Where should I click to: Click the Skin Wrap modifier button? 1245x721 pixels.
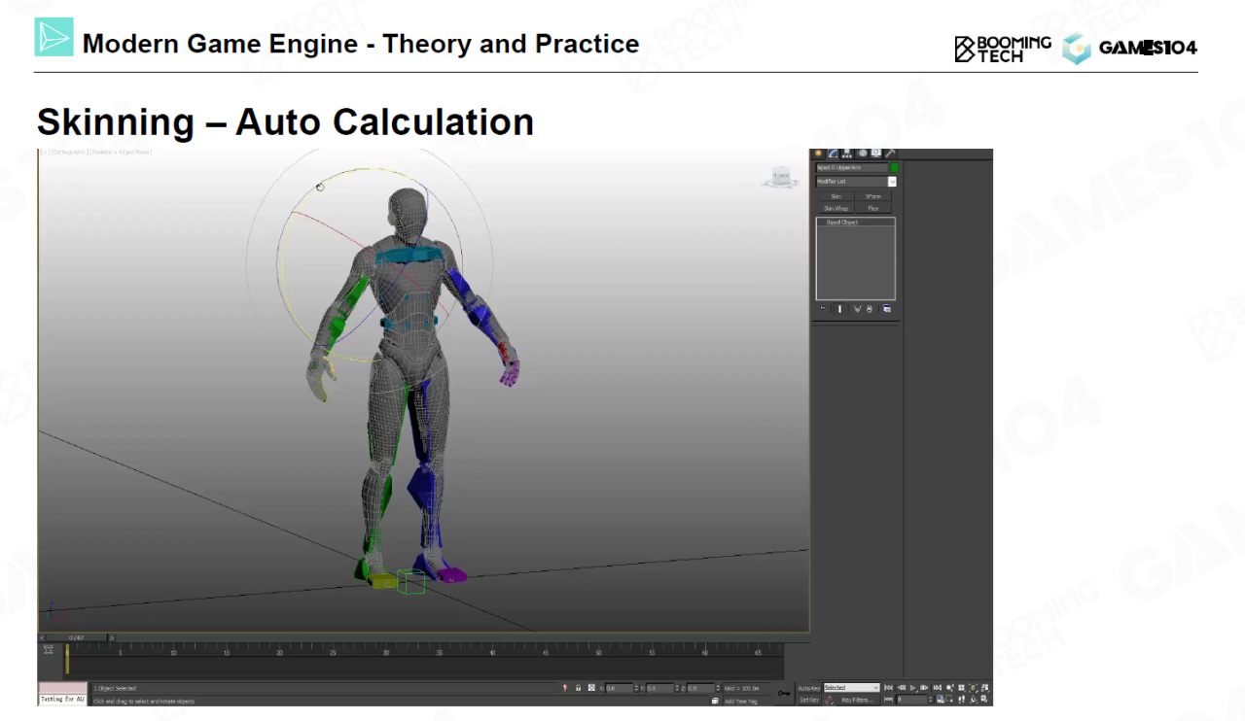point(836,208)
